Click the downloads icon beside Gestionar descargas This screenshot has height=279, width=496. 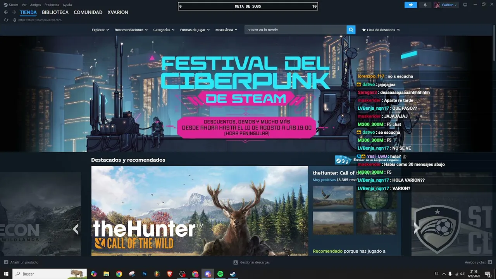[x=236, y=262]
